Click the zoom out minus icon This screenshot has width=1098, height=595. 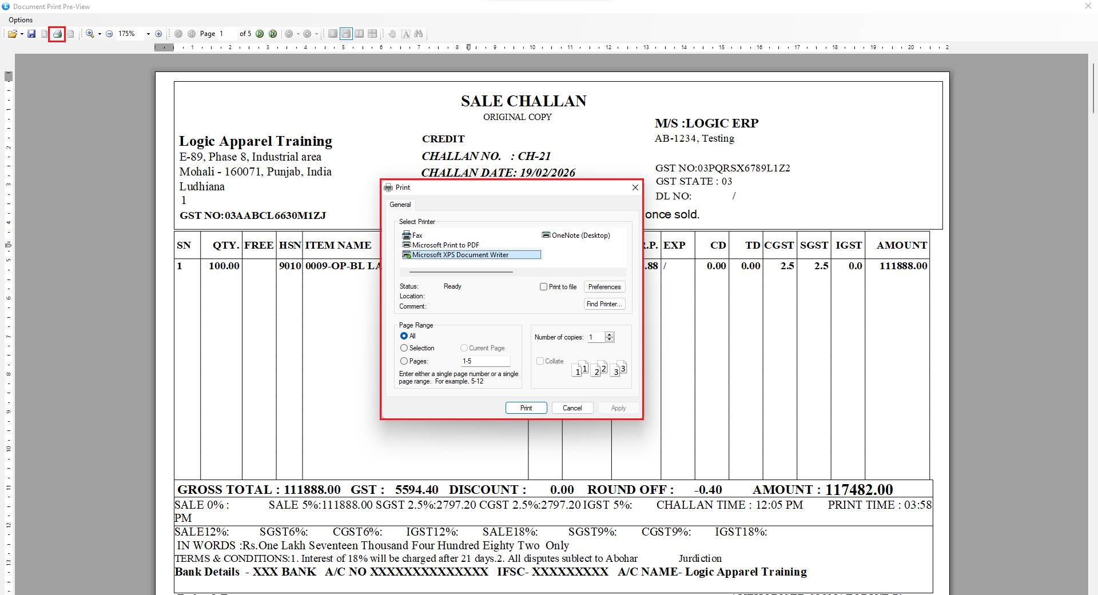point(109,34)
